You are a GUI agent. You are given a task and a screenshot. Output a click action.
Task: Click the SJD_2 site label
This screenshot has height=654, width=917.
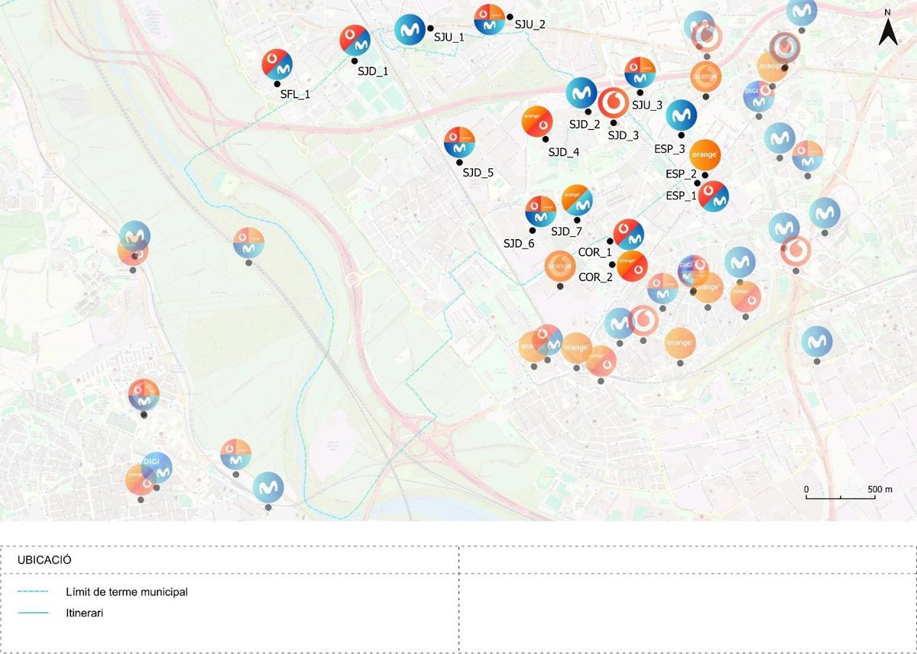[585, 123]
